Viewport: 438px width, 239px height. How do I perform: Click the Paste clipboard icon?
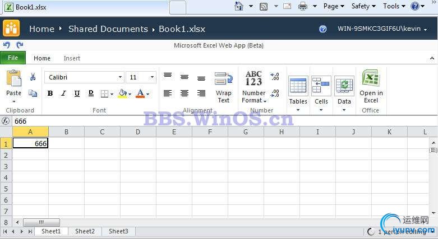tap(13, 78)
